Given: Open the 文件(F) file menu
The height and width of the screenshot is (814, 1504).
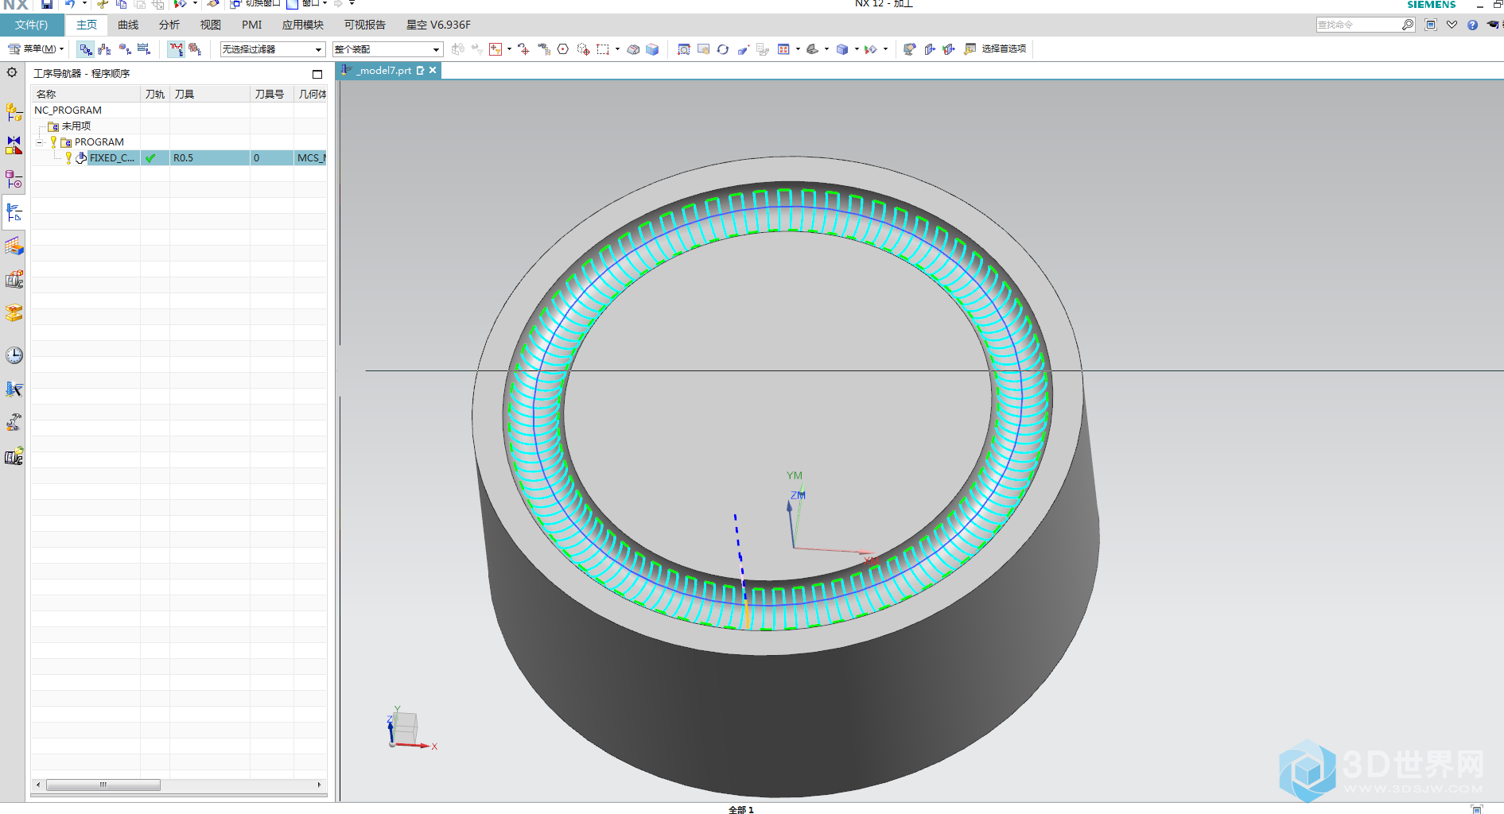Looking at the screenshot, I should pos(32,25).
